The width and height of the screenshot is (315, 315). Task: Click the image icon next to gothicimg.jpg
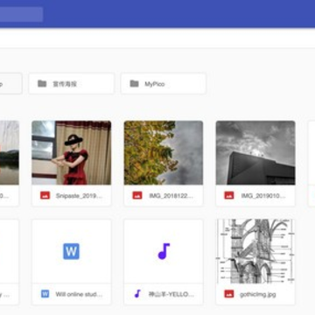(x=229, y=294)
